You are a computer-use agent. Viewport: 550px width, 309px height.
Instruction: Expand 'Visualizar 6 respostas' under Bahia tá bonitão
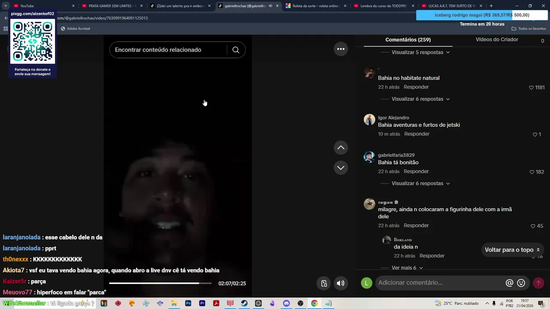420,183
